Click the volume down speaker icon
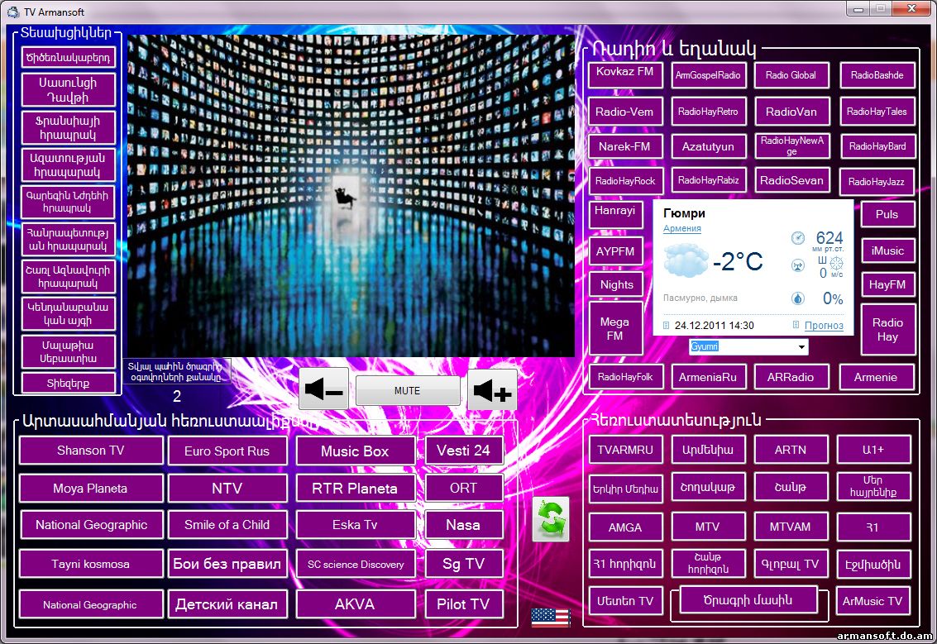Viewport: 937px width, 644px height. point(323,389)
